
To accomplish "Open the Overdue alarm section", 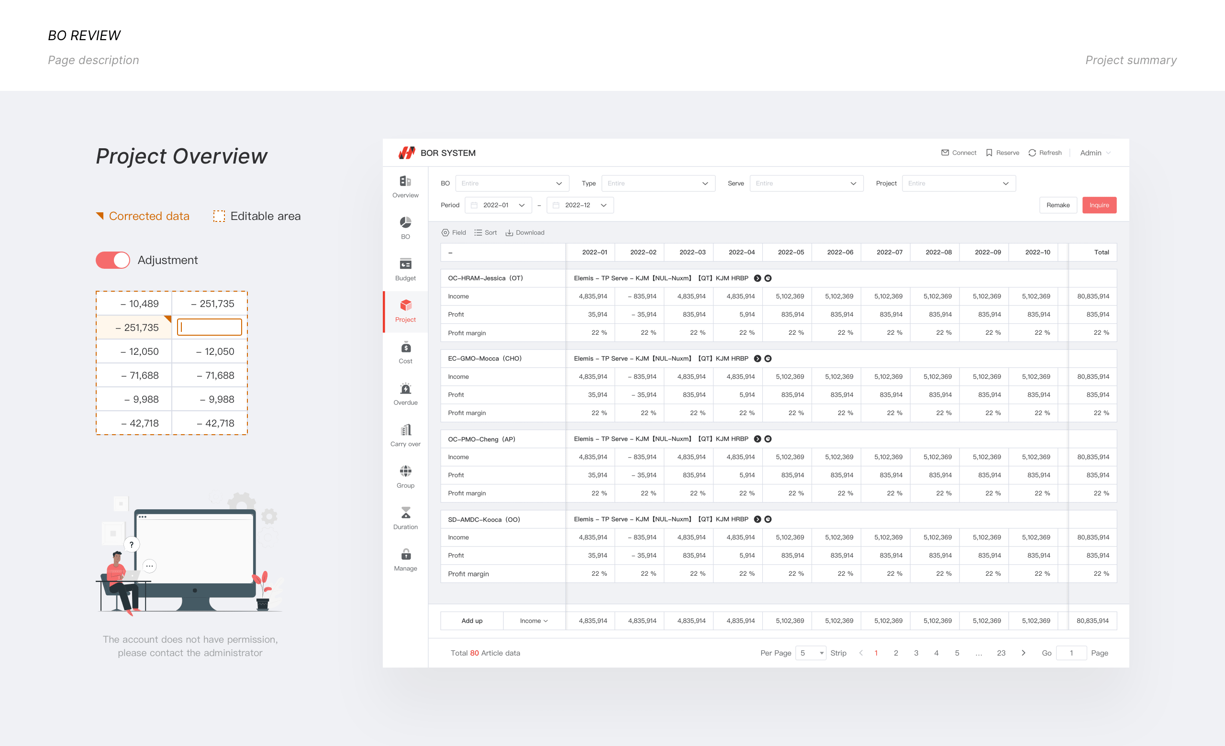I will 405,395.
